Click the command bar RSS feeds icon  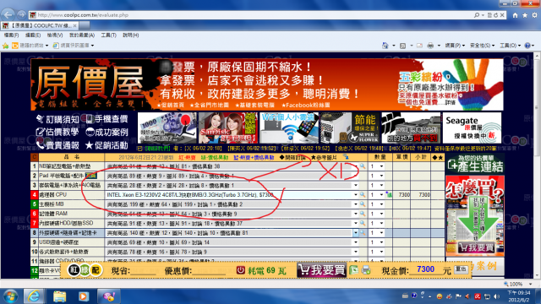(x=402, y=46)
